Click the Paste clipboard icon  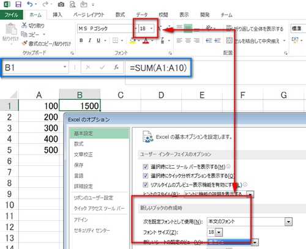(11, 29)
